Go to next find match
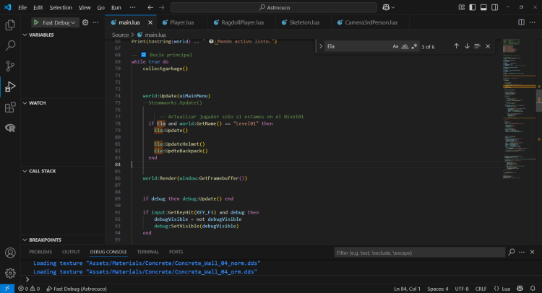The image size is (542, 293). point(467,46)
